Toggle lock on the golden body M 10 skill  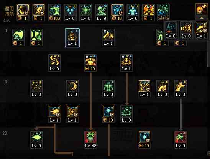click(87, 57)
